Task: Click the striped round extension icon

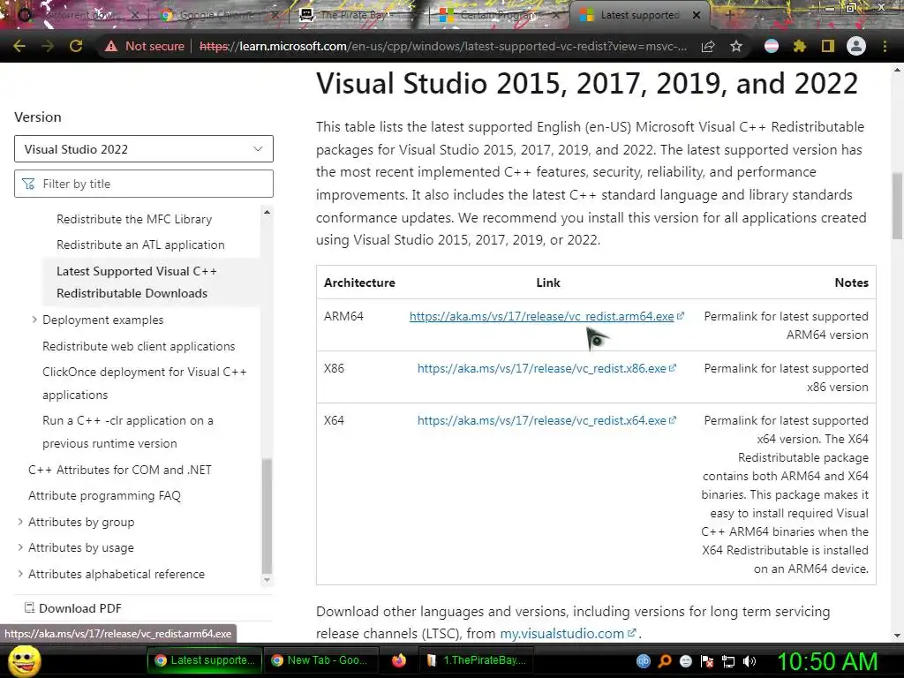Action: click(772, 46)
